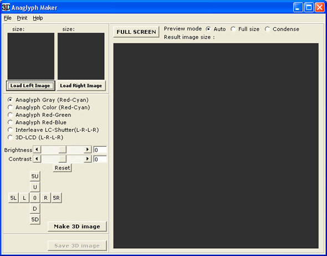The height and width of the screenshot is (256, 327).
Task: Shift image with the 5L button
Action: coord(13,198)
